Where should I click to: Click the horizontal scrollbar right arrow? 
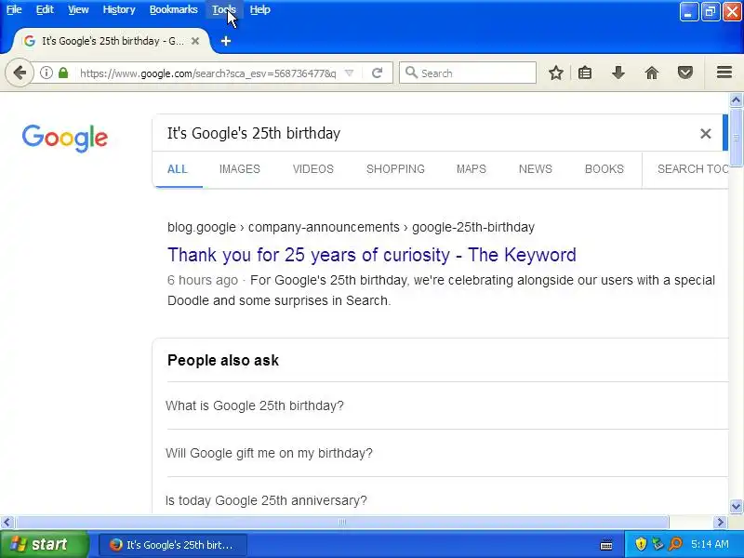point(721,523)
